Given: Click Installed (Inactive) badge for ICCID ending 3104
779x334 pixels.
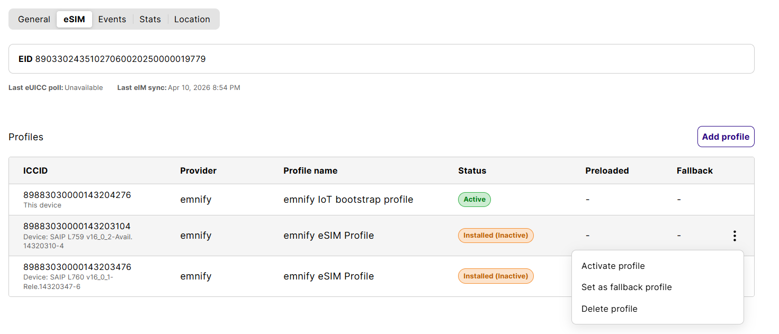Looking at the screenshot, I should point(495,236).
